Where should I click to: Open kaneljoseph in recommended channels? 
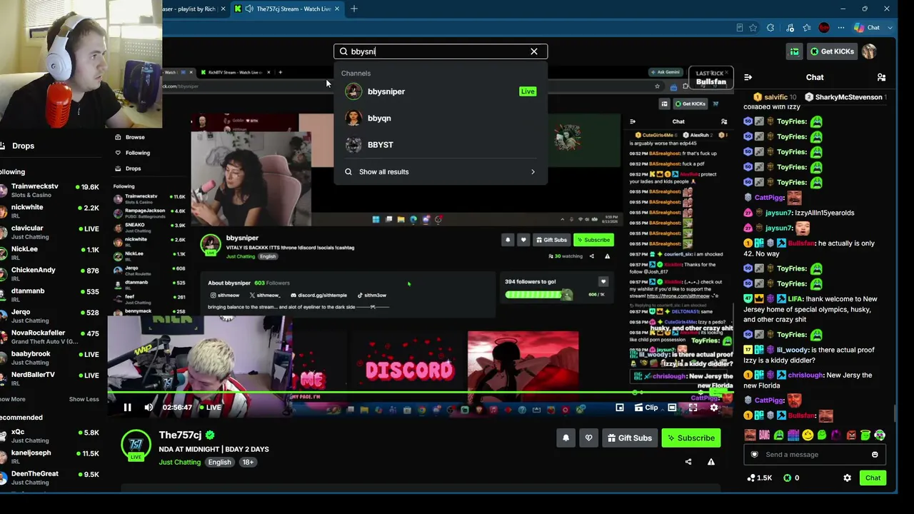49,456
